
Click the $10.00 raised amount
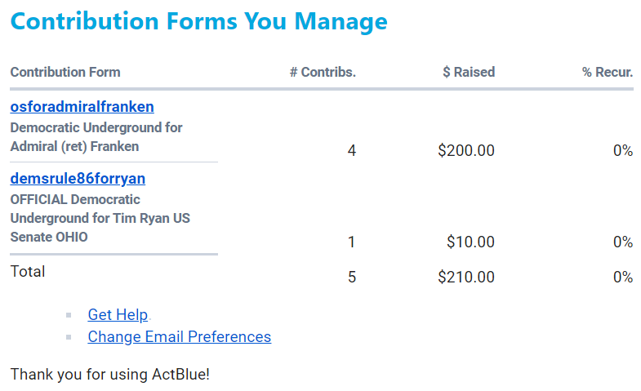pyautogui.click(x=470, y=242)
